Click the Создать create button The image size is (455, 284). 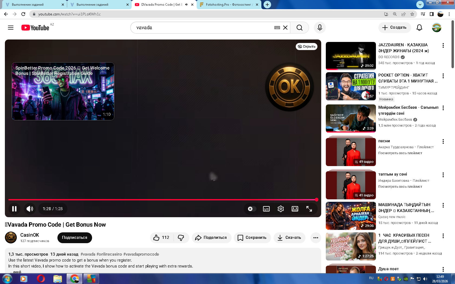coord(394,28)
